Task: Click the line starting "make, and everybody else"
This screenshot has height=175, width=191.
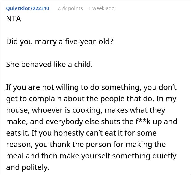Action: pos(92,122)
